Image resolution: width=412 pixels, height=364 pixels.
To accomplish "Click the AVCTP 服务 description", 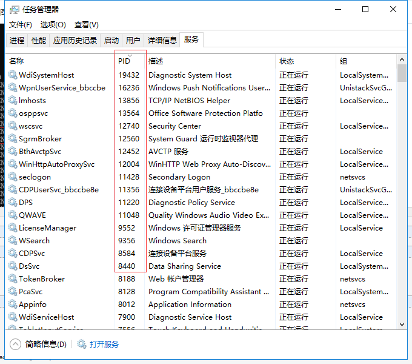I will point(168,152).
